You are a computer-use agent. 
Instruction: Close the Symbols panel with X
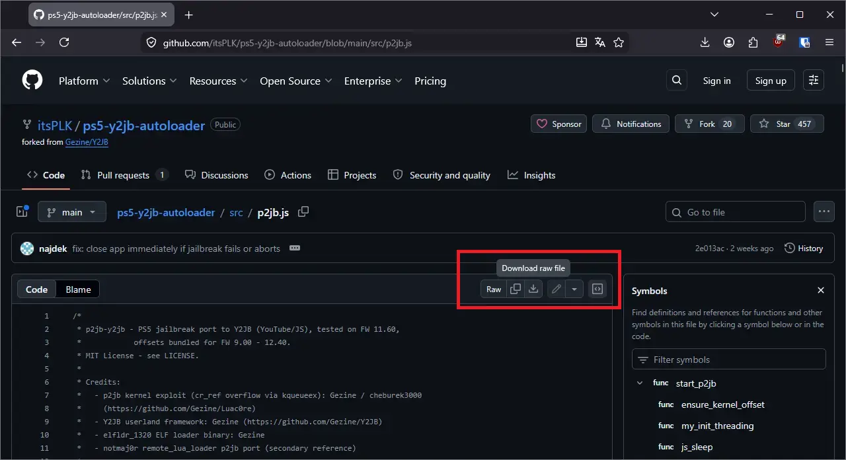(x=821, y=291)
